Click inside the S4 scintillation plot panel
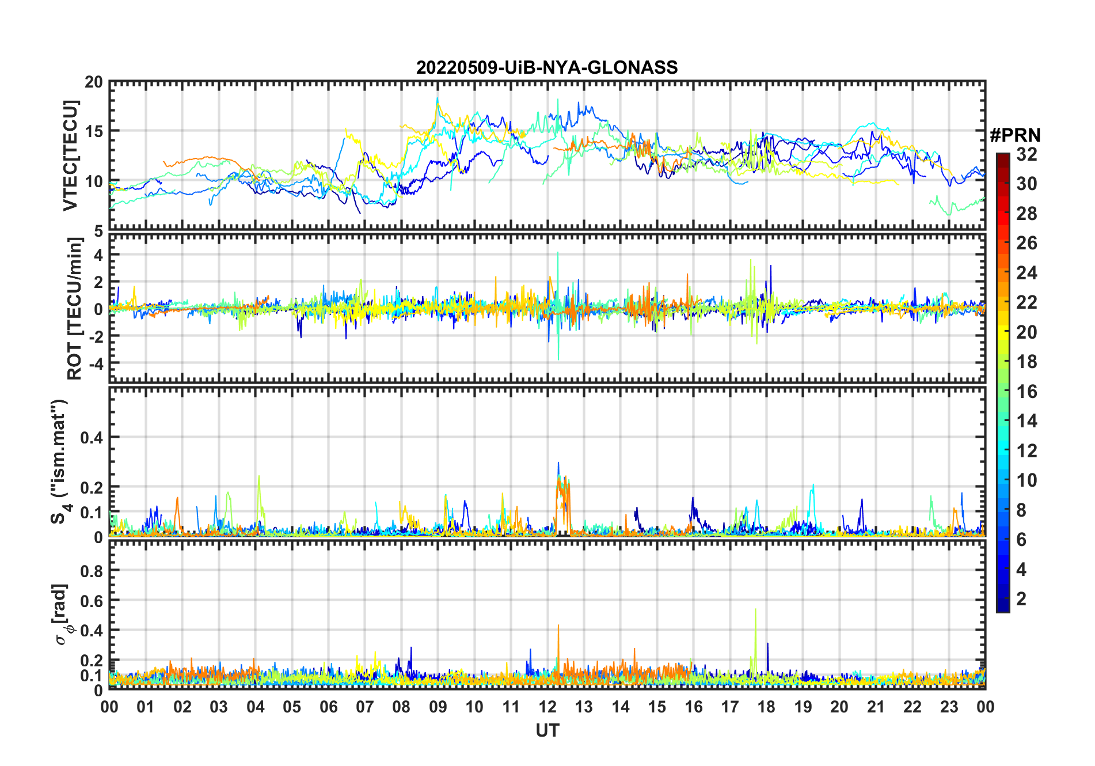 (x=547, y=462)
